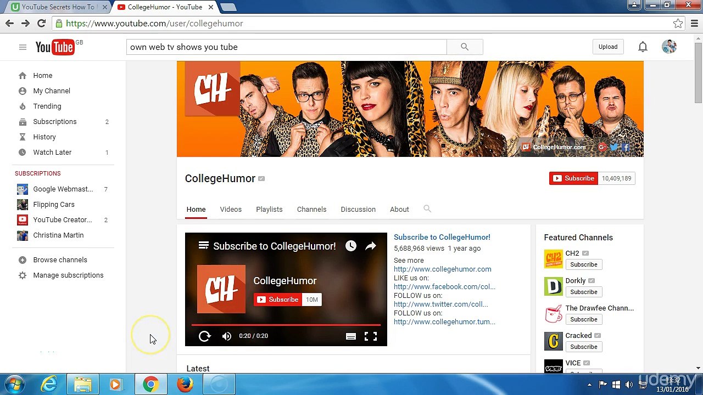Click the browser forward arrow

[x=25, y=23]
